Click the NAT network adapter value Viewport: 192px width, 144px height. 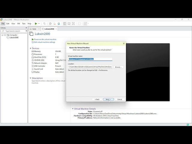[57, 63]
